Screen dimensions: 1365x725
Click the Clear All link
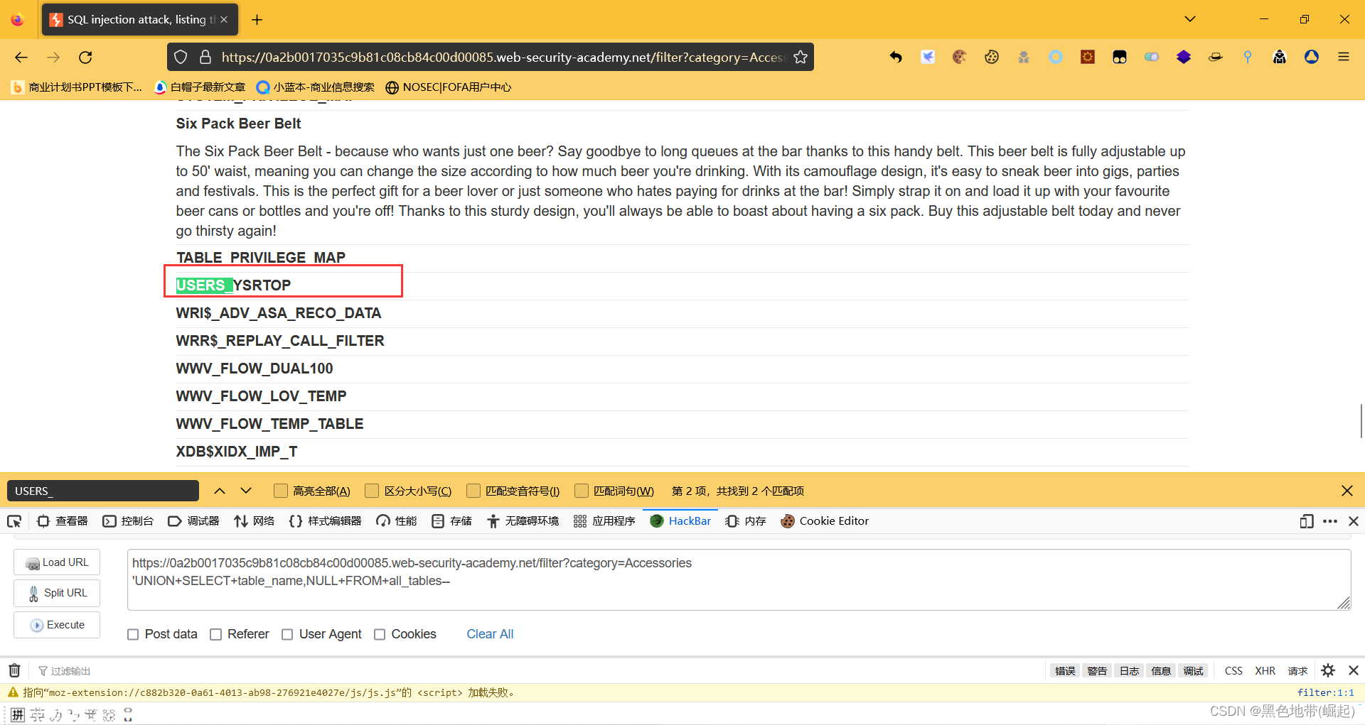[x=490, y=634]
